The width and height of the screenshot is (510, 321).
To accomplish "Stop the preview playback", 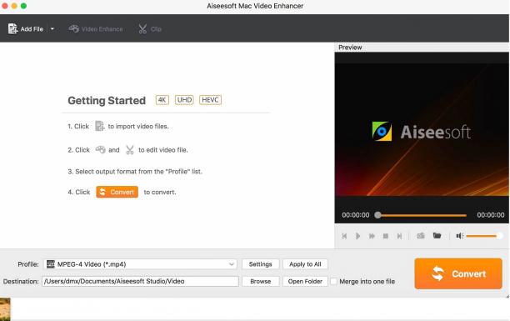I will (x=386, y=236).
